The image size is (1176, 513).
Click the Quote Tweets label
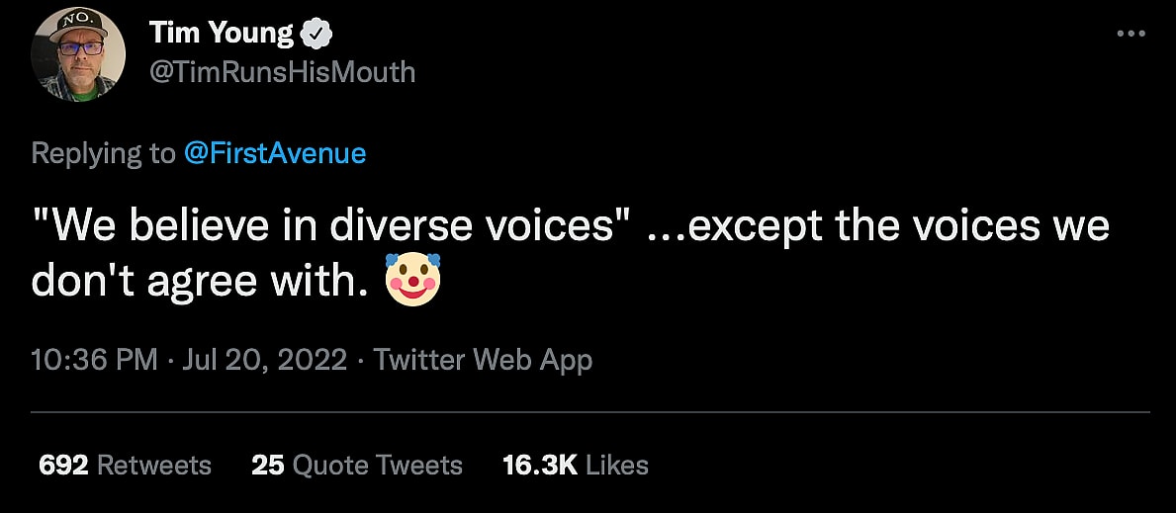click(x=378, y=466)
